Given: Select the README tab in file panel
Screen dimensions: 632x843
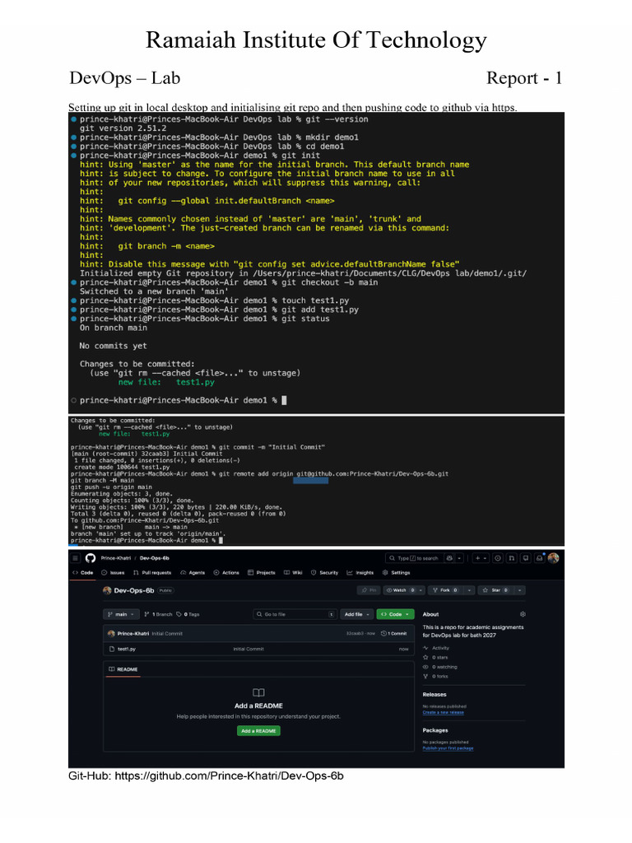Looking at the screenshot, I should [x=123, y=669].
